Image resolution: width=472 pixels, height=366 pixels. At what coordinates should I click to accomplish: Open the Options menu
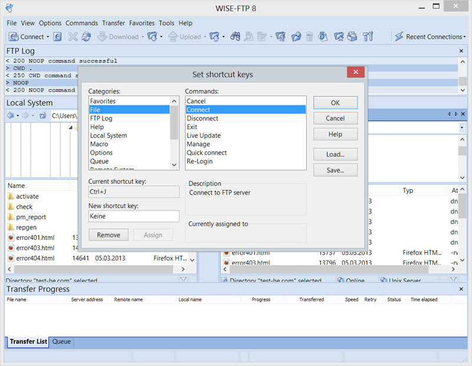[x=50, y=23]
